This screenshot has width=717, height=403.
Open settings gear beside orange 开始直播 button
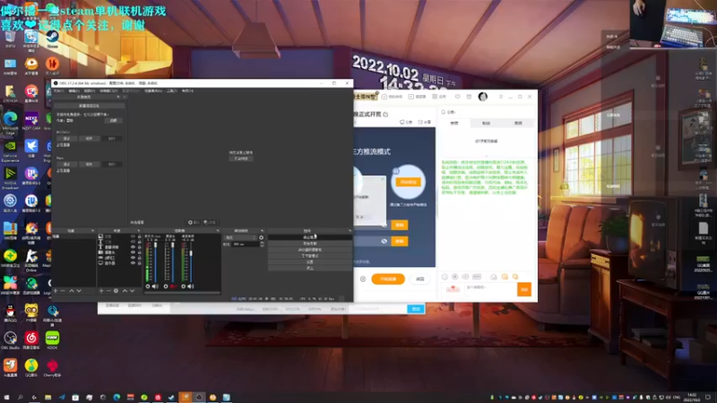click(x=363, y=279)
